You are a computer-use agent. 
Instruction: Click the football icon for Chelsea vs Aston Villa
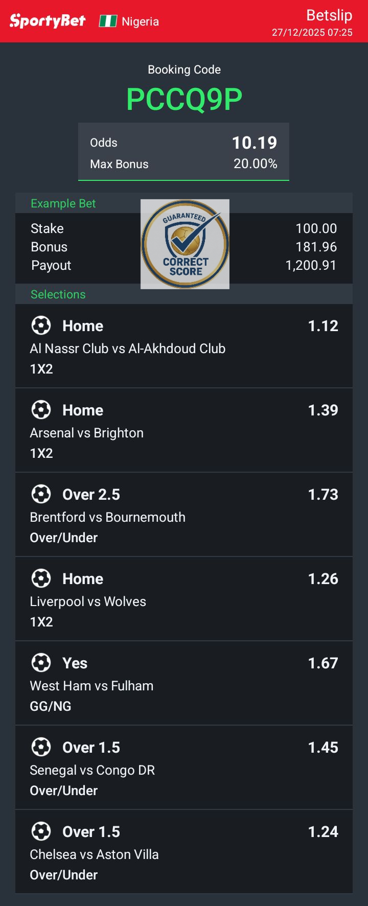coord(41,831)
